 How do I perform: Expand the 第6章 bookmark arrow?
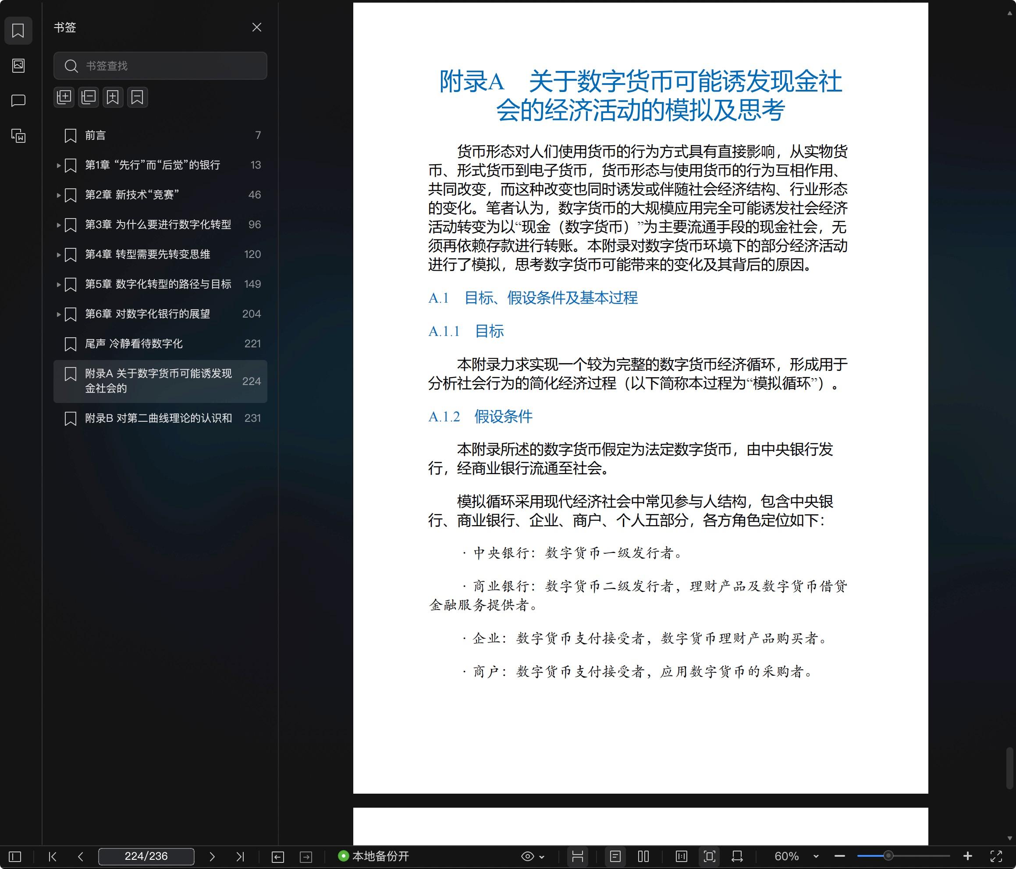coord(58,314)
